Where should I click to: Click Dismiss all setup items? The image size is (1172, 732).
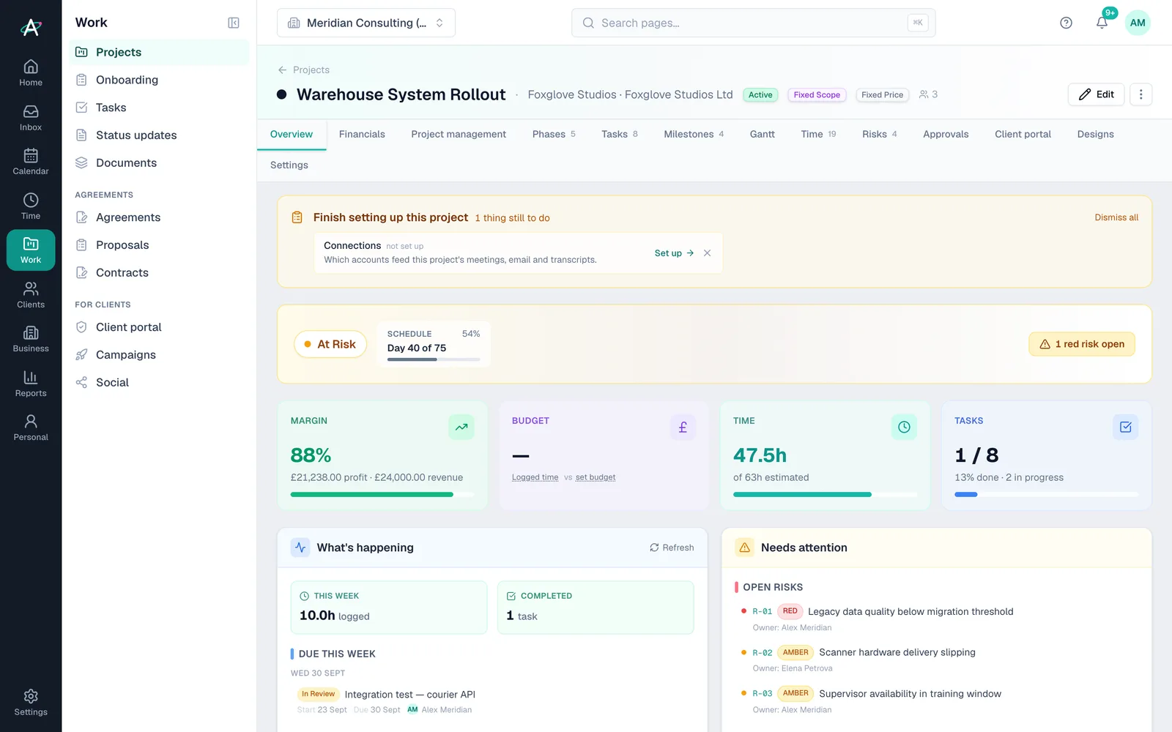point(1116,218)
